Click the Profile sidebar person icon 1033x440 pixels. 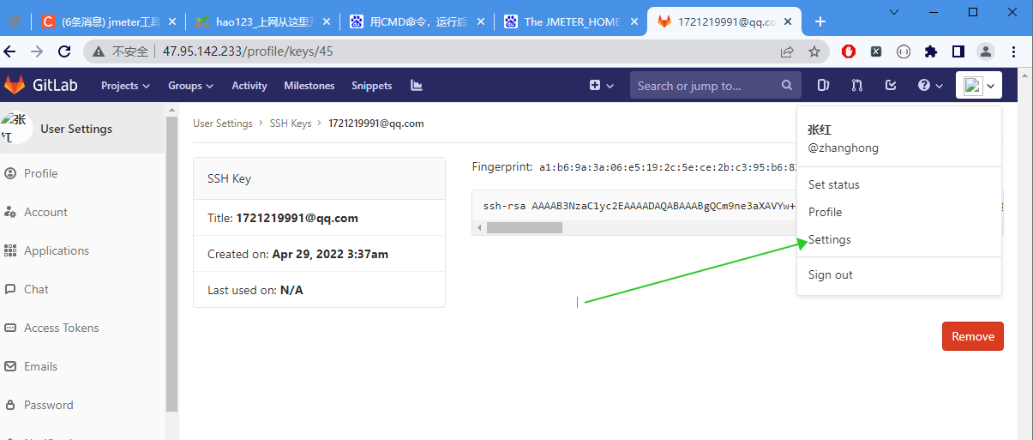point(10,173)
